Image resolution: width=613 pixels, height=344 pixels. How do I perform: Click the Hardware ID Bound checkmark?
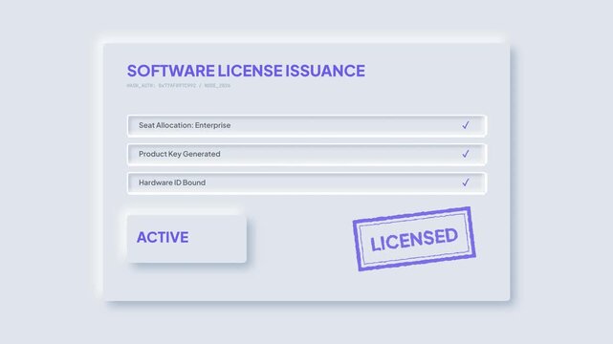tap(465, 183)
